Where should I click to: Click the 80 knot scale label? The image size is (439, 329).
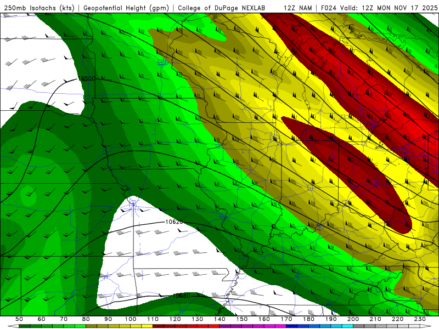coord(86,319)
